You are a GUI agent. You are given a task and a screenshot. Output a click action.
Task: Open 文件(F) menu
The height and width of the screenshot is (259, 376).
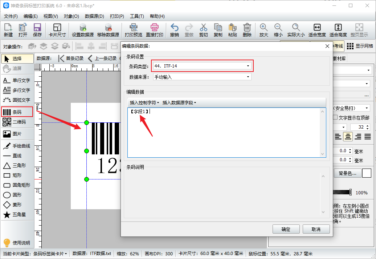11,16
